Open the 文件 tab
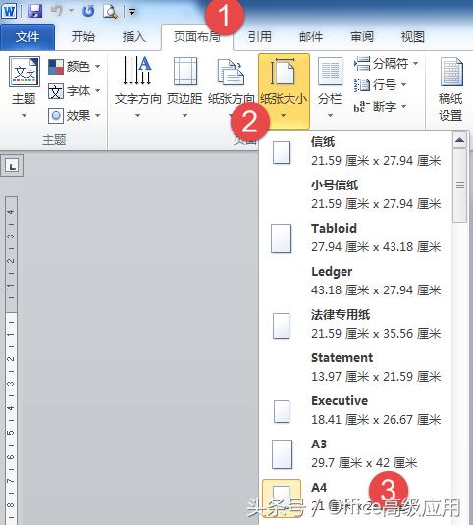The width and height of the screenshot is (473, 525). (x=27, y=37)
